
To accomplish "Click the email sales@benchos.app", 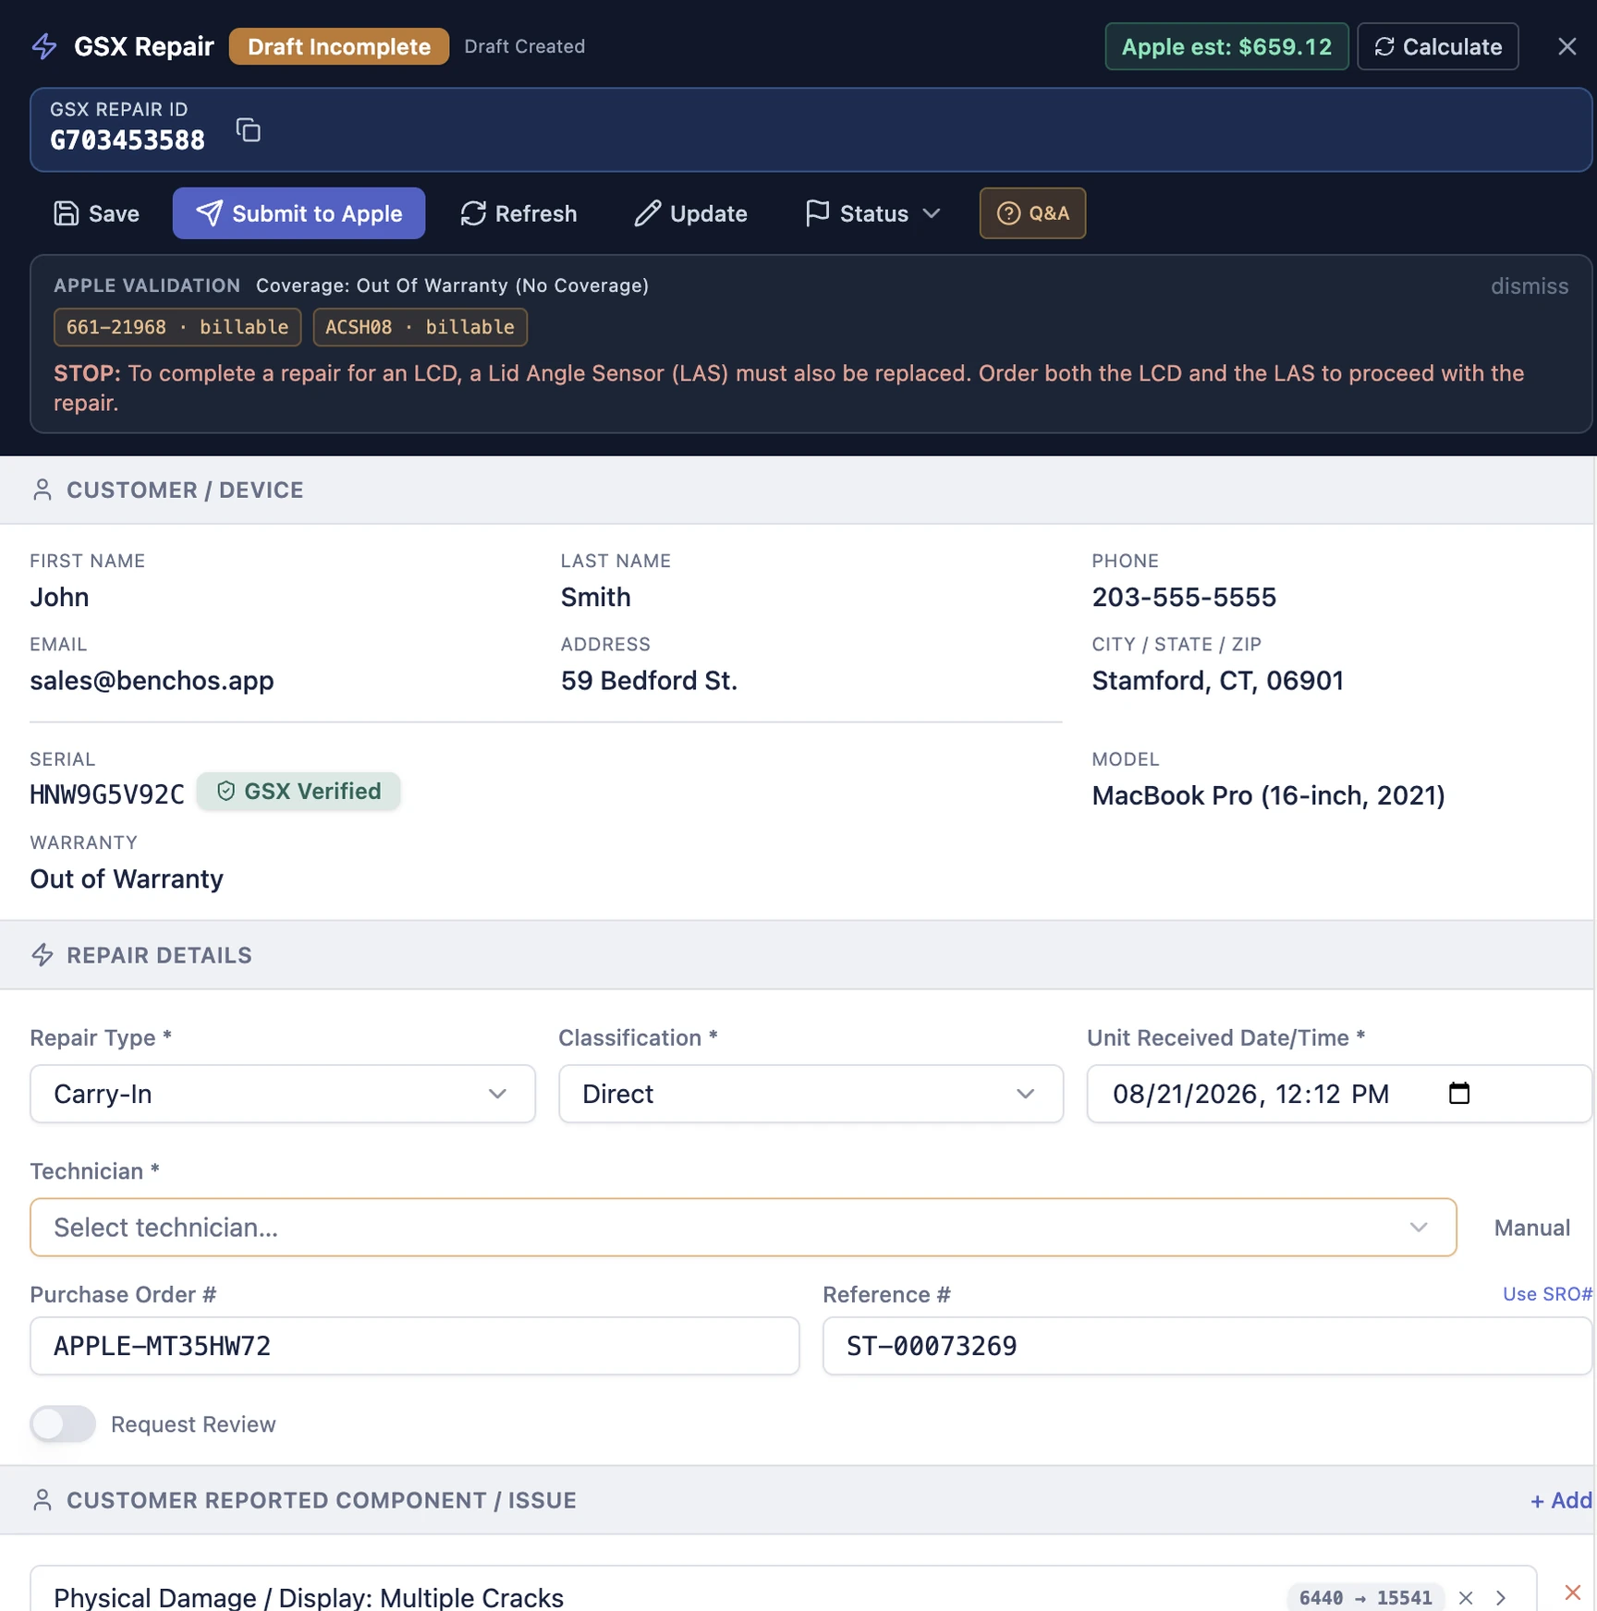I will (152, 681).
